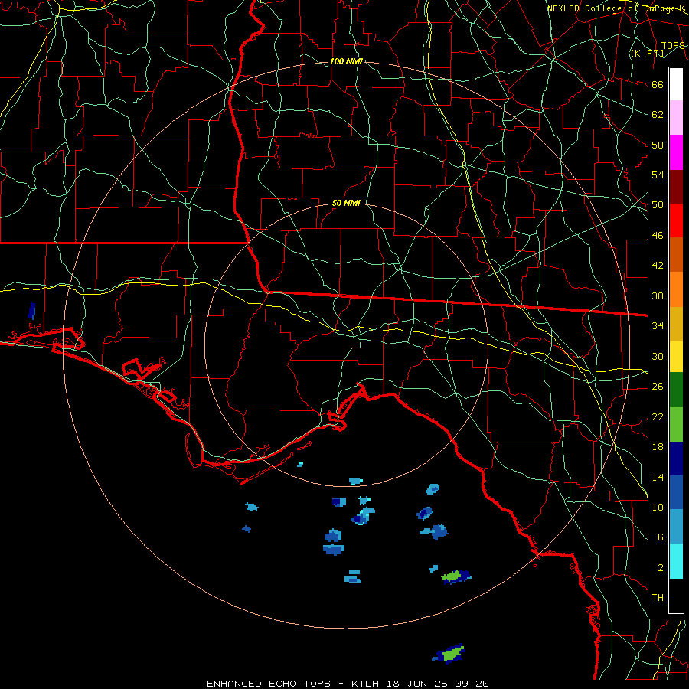Click the '50' legend value
Screen dimensions: 689x689
(658, 205)
